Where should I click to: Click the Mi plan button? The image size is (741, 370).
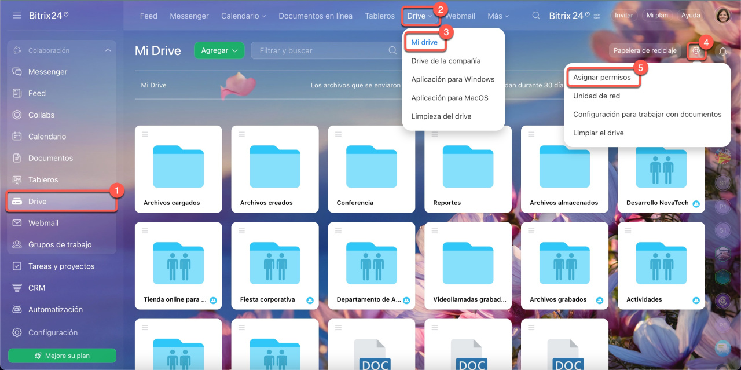pos(658,16)
